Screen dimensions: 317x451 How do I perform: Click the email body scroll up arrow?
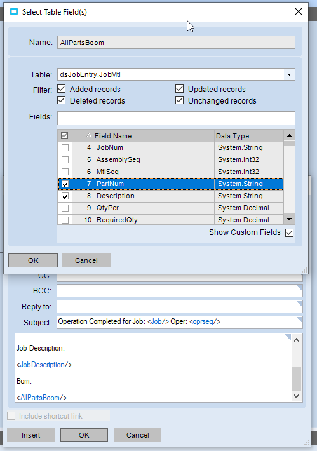[297, 340]
